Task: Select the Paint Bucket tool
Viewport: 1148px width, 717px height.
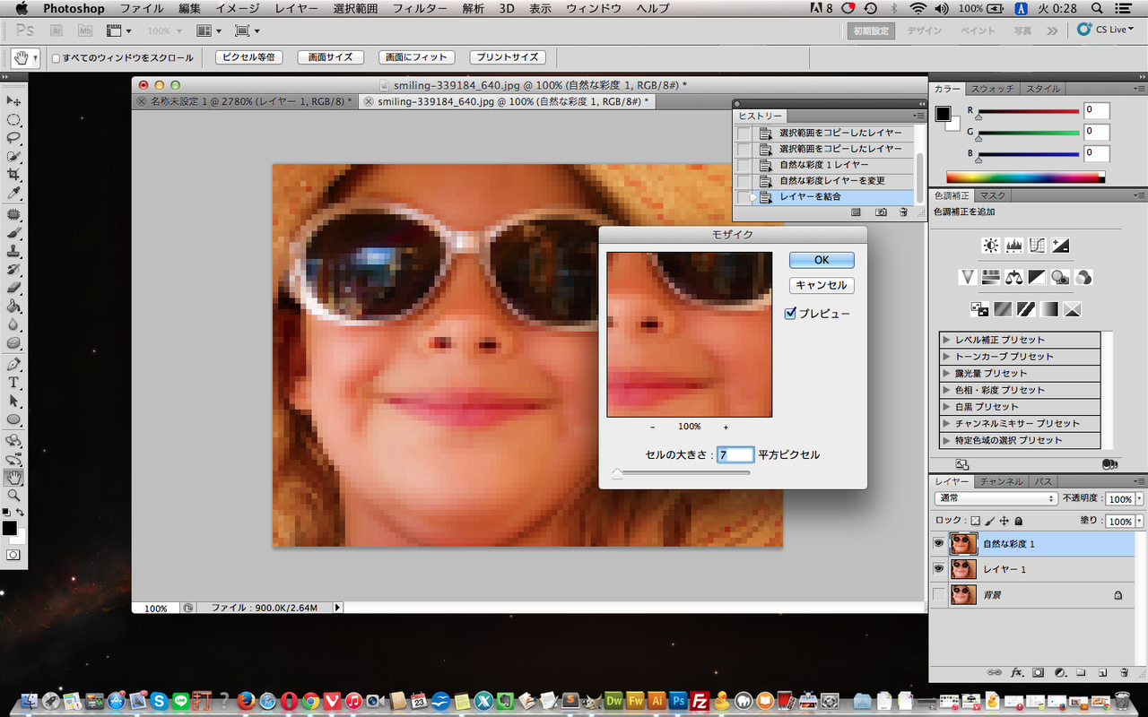Action: tap(13, 307)
